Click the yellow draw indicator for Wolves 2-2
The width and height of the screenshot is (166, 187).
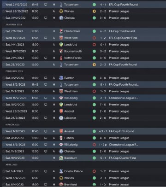[94, 11]
